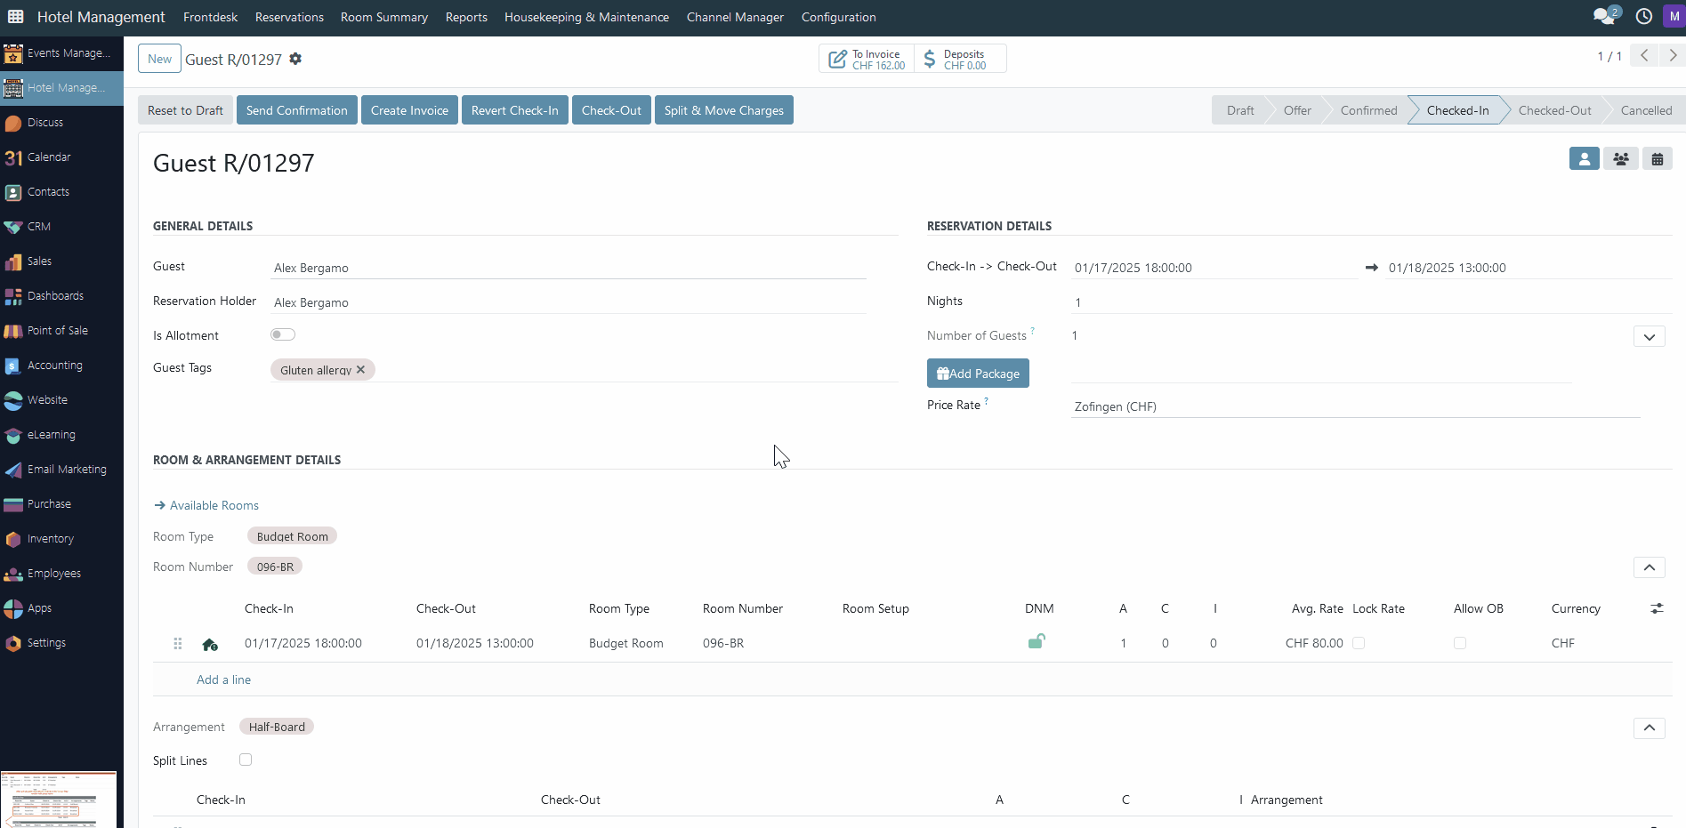
Task: Click Add a line link
Action: pyautogui.click(x=223, y=679)
